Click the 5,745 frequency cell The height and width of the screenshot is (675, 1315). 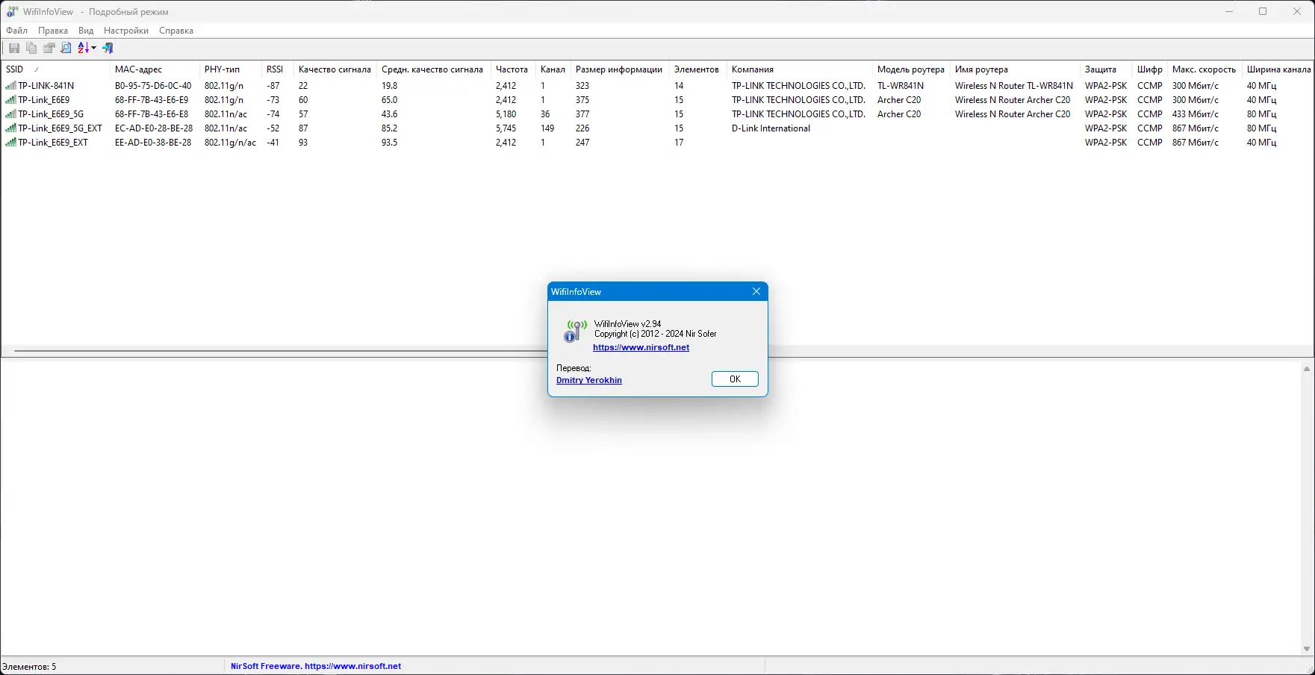(506, 128)
